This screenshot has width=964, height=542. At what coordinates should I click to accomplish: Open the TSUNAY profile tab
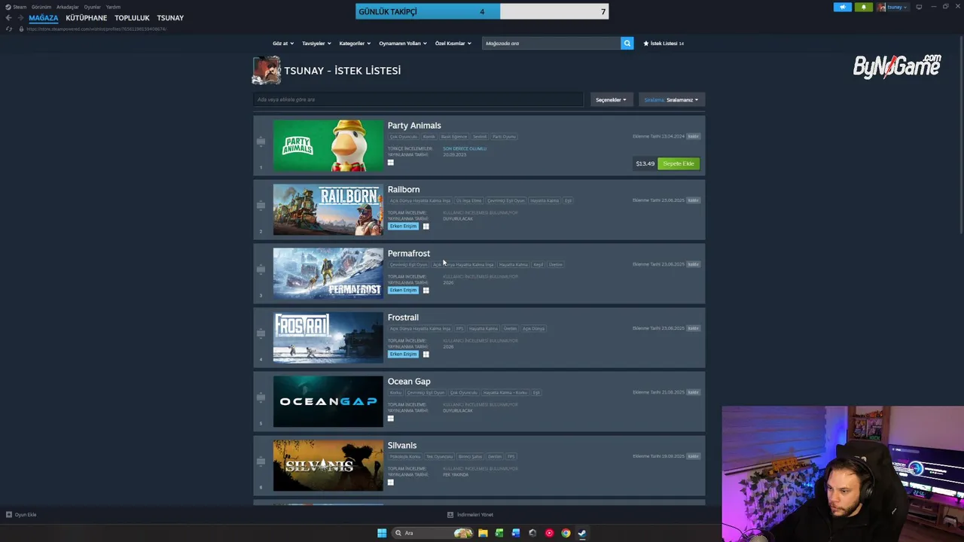tap(170, 18)
